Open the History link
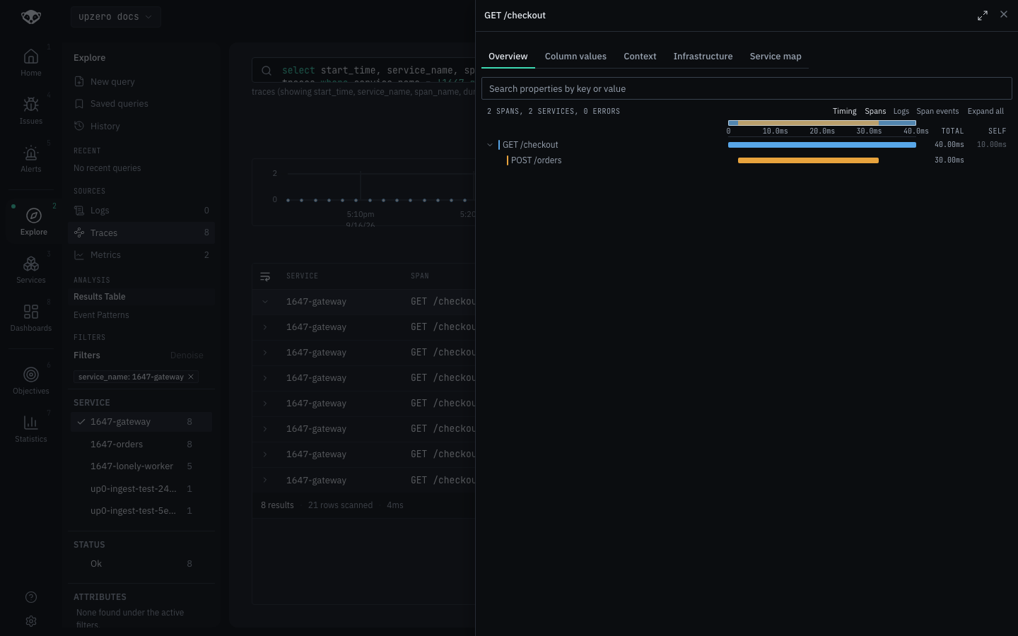1018x636 pixels. tap(105, 126)
